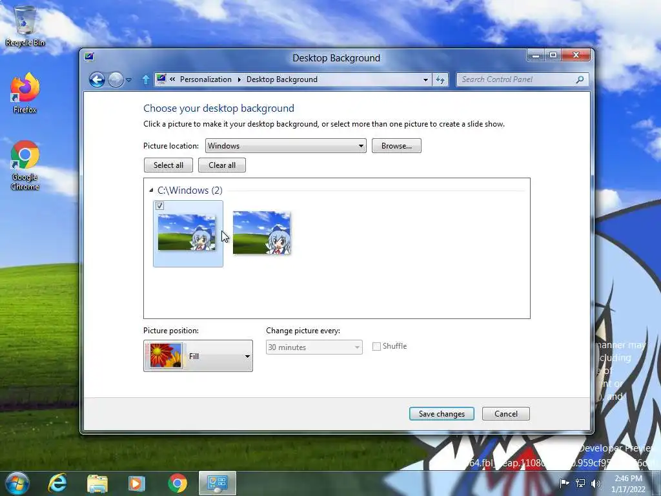Open the recent pages dropdown arrow
Viewport: 661px width, 496px height.
click(x=129, y=79)
